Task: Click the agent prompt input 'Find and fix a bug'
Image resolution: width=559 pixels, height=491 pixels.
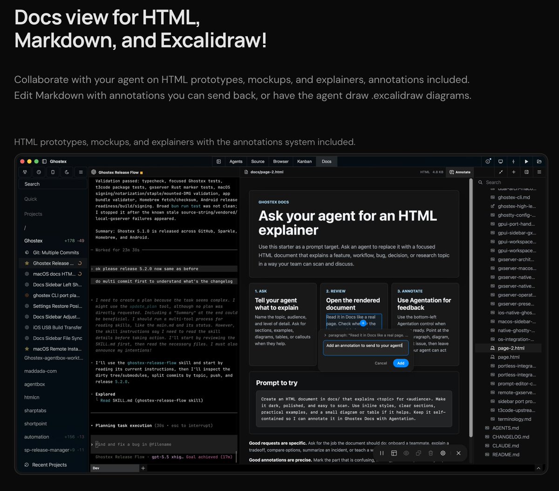Action: tap(163, 444)
